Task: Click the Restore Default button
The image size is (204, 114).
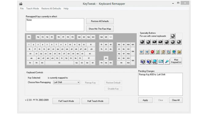Action: click(x=113, y=83)
